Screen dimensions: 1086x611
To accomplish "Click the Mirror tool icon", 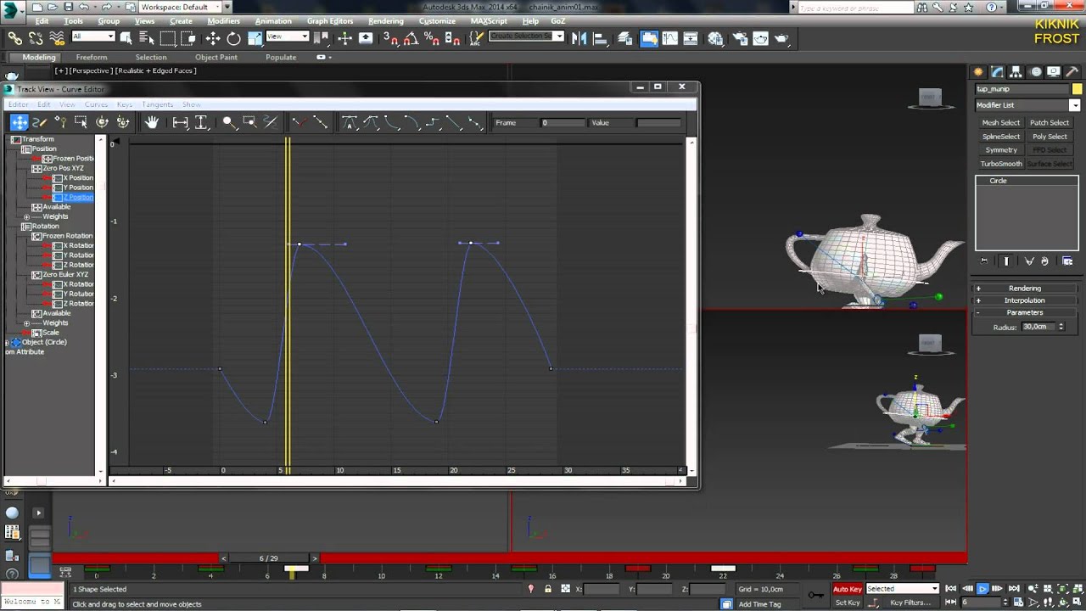I will [x=579, y=38].
